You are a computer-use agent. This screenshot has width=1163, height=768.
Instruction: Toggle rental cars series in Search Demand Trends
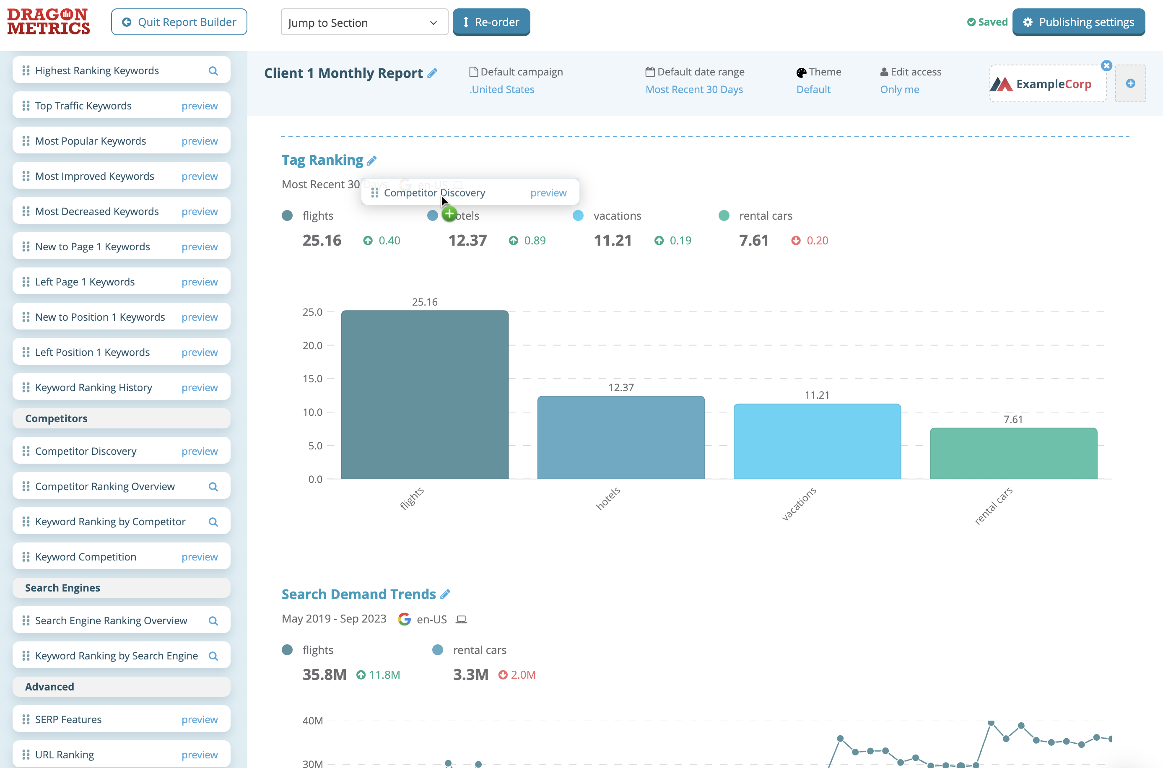coord(438,651)
